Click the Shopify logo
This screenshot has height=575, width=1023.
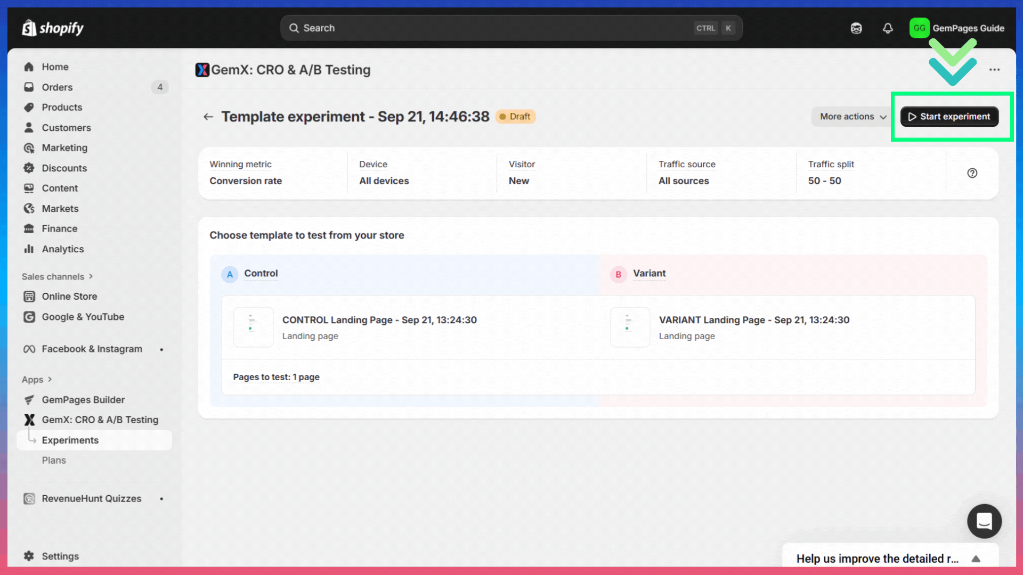tap(53, 28)
